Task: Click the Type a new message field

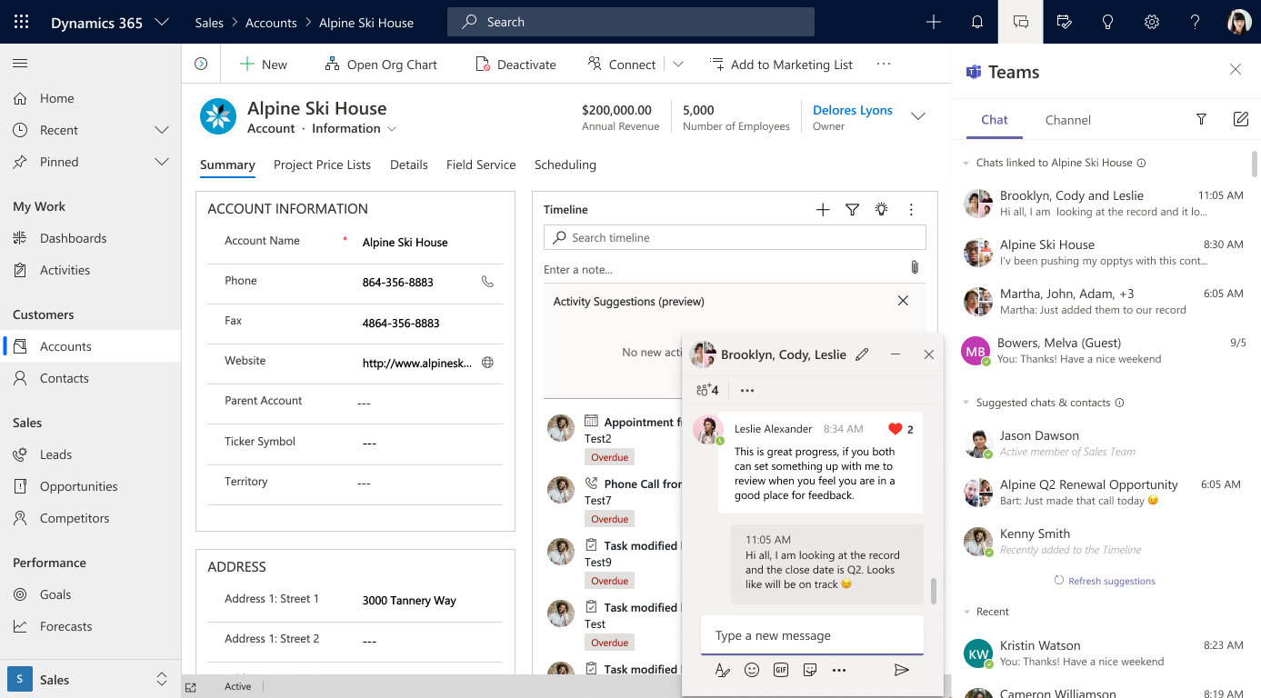Action: [812, 635]
